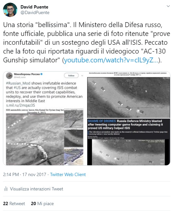Open the embedded tweet's dropdown chevron
Viewport: 174px width, 211px height.
pyautogui.click(x=82, y=76)
